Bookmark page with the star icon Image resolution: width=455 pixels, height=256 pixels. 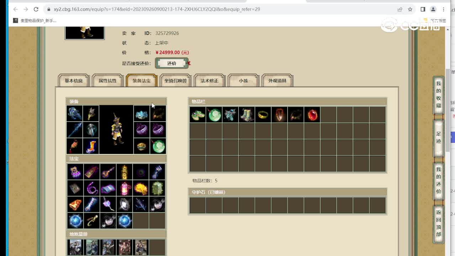[410, 9]
